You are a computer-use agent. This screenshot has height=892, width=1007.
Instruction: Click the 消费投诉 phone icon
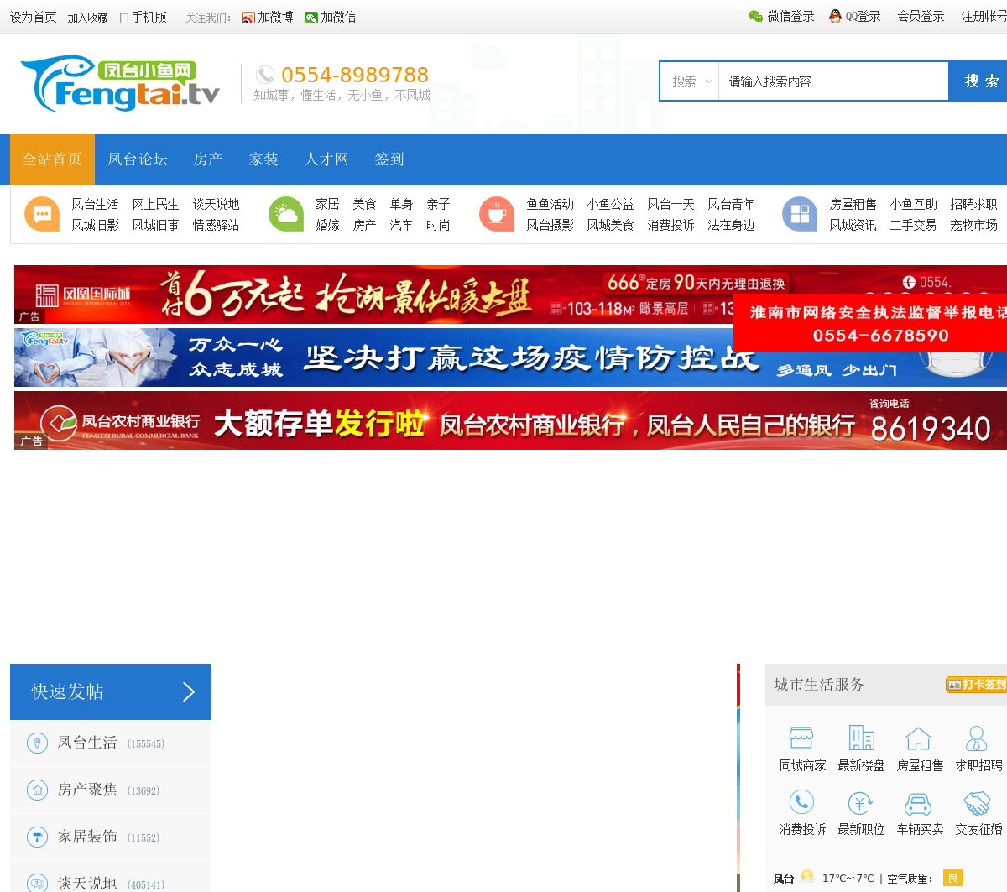coord(801,802)
